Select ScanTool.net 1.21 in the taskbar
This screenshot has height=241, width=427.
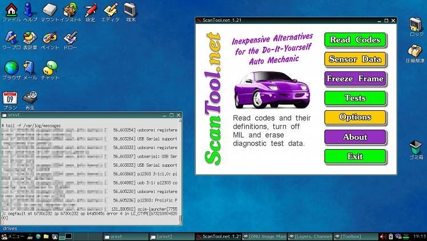218,236
